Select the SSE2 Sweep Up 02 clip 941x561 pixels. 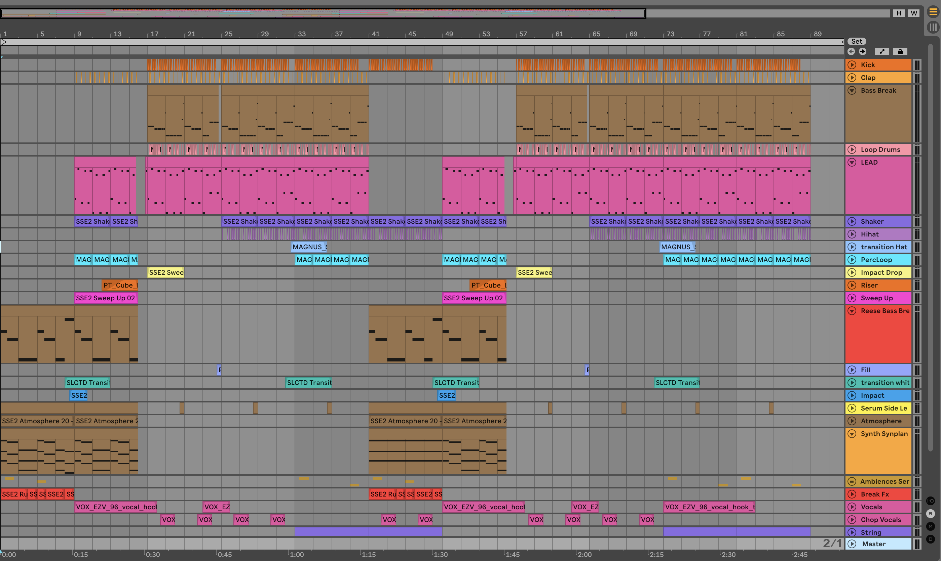tap(105, 298)
